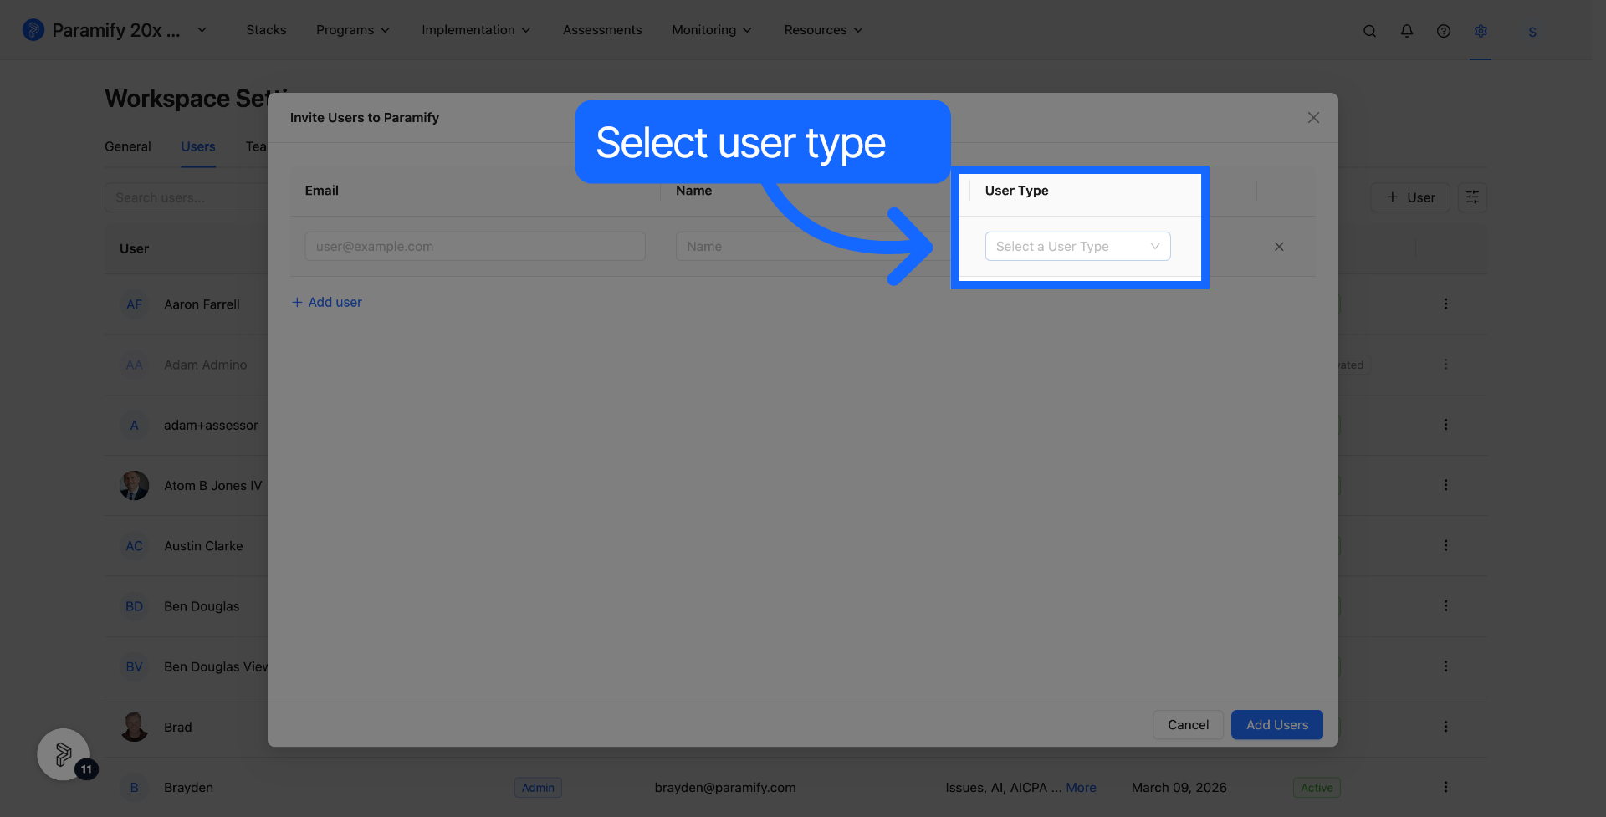Click the Name input field

811,246
